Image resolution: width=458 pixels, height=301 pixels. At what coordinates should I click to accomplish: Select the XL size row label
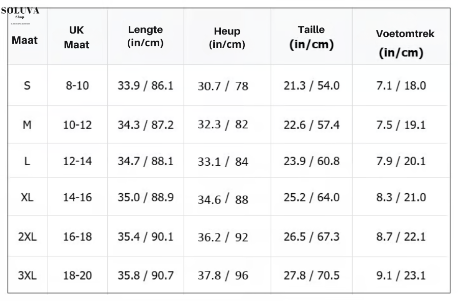(x=27, y=198)
